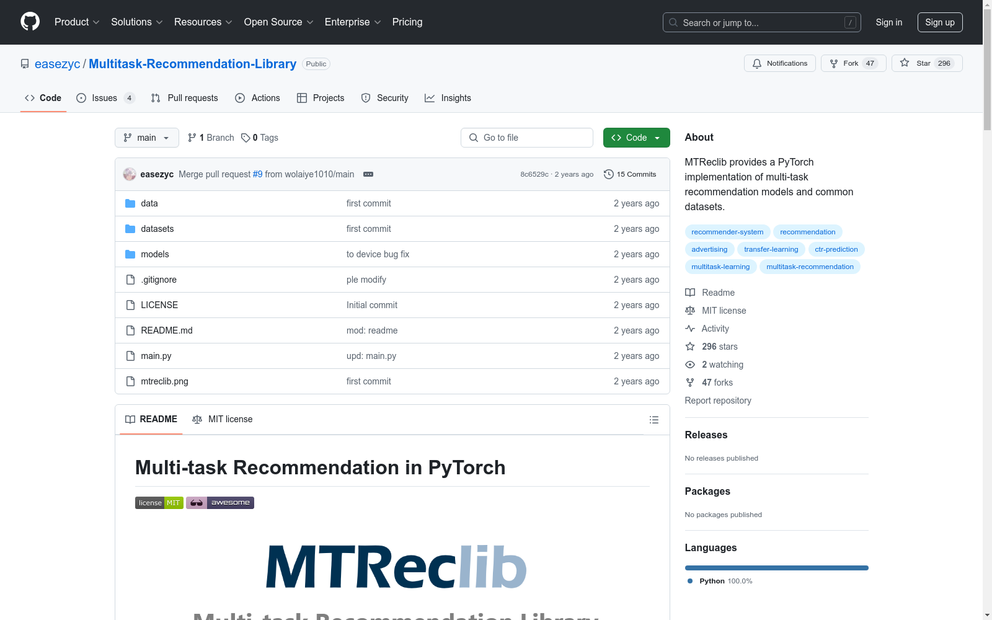This screenshot has width=992, height=620.
Task: Click the tag icon beside 0 Tags
Action: pos(246,138)
